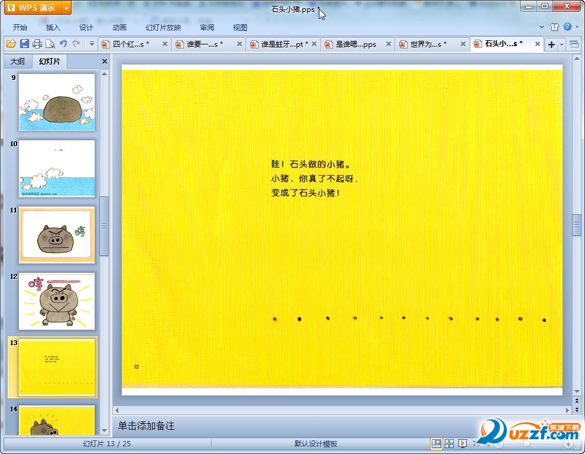Open the 幻灯片放映 menu tab
The width and height of the screenshot is (585, 454).
[x=163, y=28]
